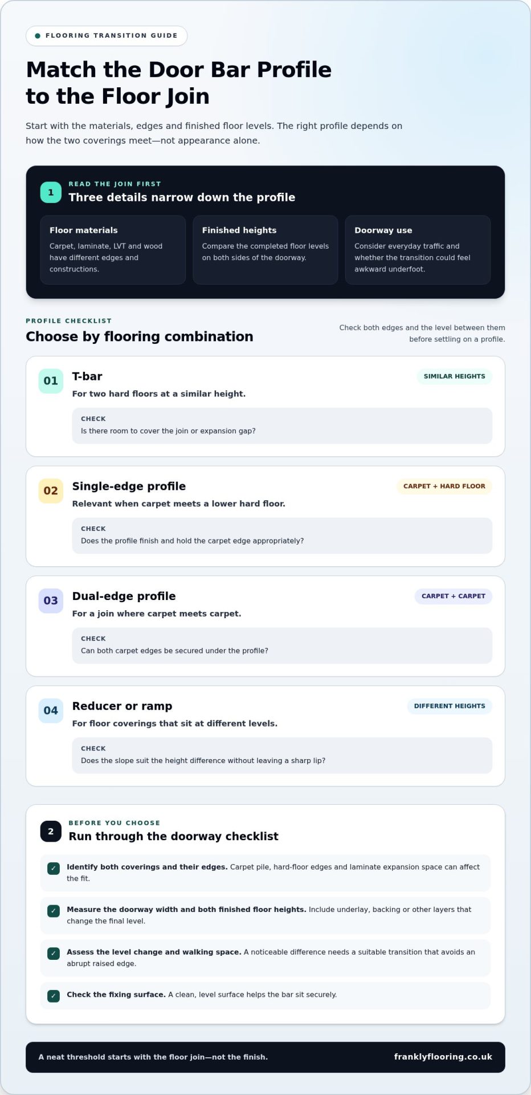The image size is (531, 1095).
Task: Select the Floor materials card
Action: (x=113, y=250)
